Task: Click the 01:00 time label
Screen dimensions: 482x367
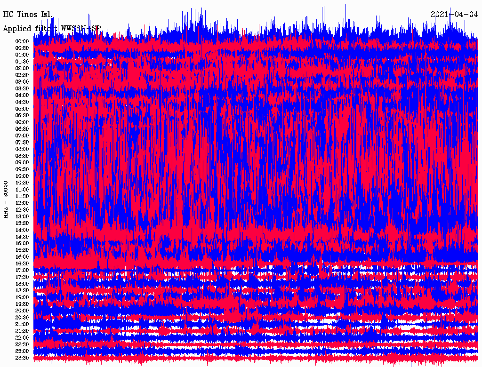Action: pos(22,55)
